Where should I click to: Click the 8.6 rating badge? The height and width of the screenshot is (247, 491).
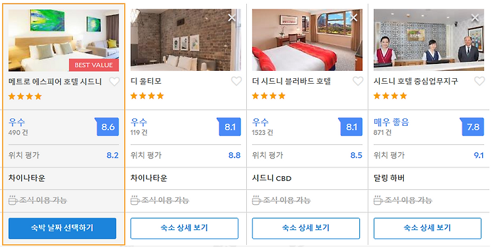(x=107, y=127)
